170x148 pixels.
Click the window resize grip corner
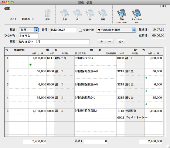point(168,146)
